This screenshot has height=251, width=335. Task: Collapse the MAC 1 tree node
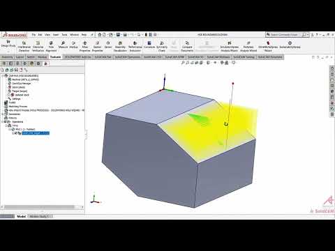[x=10, y=129]
